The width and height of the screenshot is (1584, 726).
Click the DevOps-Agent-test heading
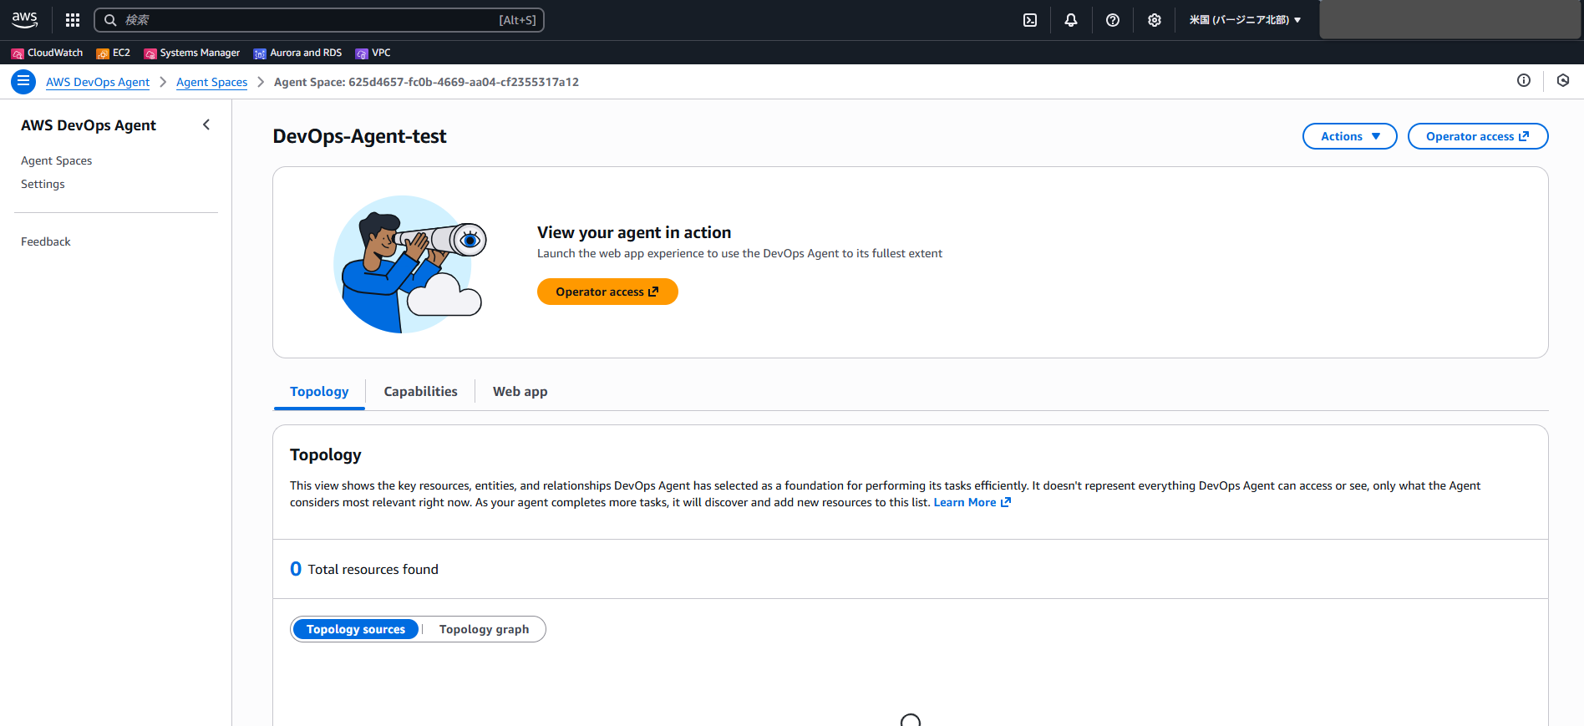tap(359, 136)
